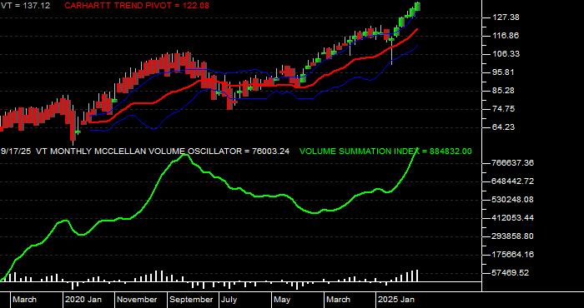Click the 648442.72 axis value
Image resolution: width=584 pixels, height=308 pixels.
[513, 181]
